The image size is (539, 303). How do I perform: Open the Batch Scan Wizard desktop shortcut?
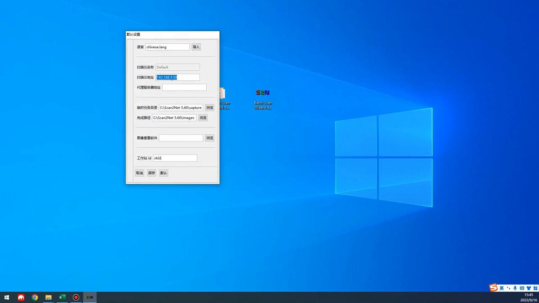tap(262, 98)
